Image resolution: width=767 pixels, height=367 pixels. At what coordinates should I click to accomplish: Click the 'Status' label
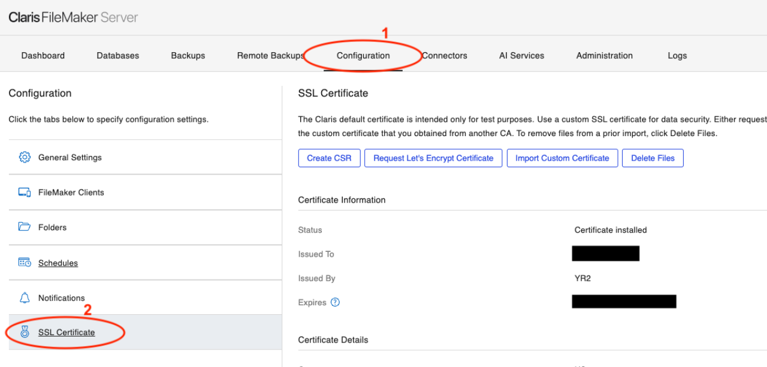pyautogui.click(x=310, y=230)
